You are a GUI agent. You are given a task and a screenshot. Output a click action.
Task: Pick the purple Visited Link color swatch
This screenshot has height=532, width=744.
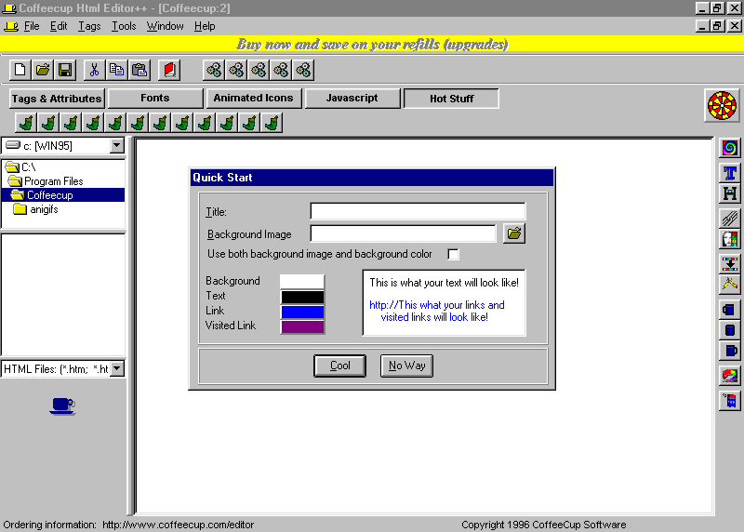coord(302,326)
